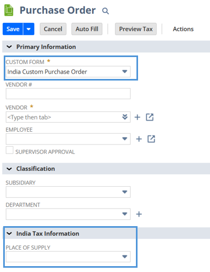
Task: Click the Preview Tax button
Action: pos(136,29)
